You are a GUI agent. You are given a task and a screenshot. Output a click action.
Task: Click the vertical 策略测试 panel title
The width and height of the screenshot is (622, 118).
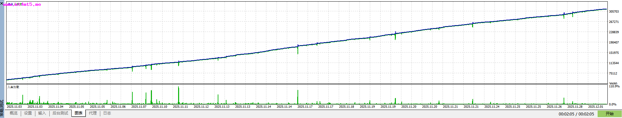click(x=2, y=108)
